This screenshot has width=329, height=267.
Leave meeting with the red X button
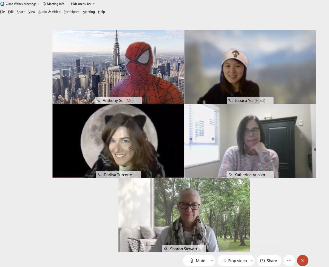coord(302,260)
